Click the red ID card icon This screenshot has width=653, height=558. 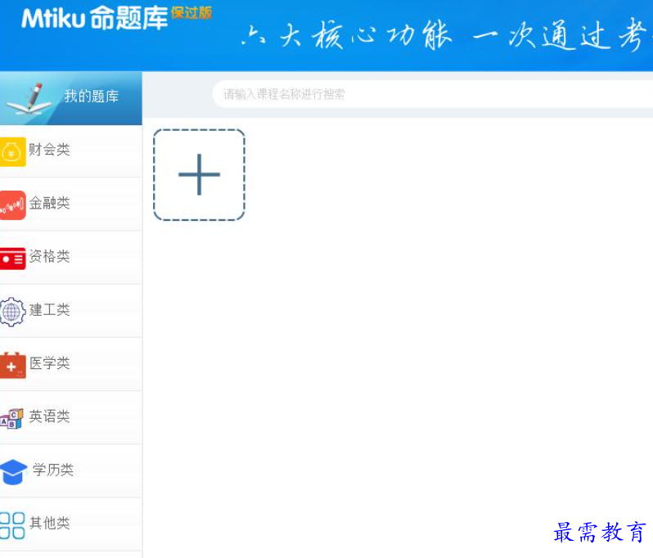[x=12, y=259]
